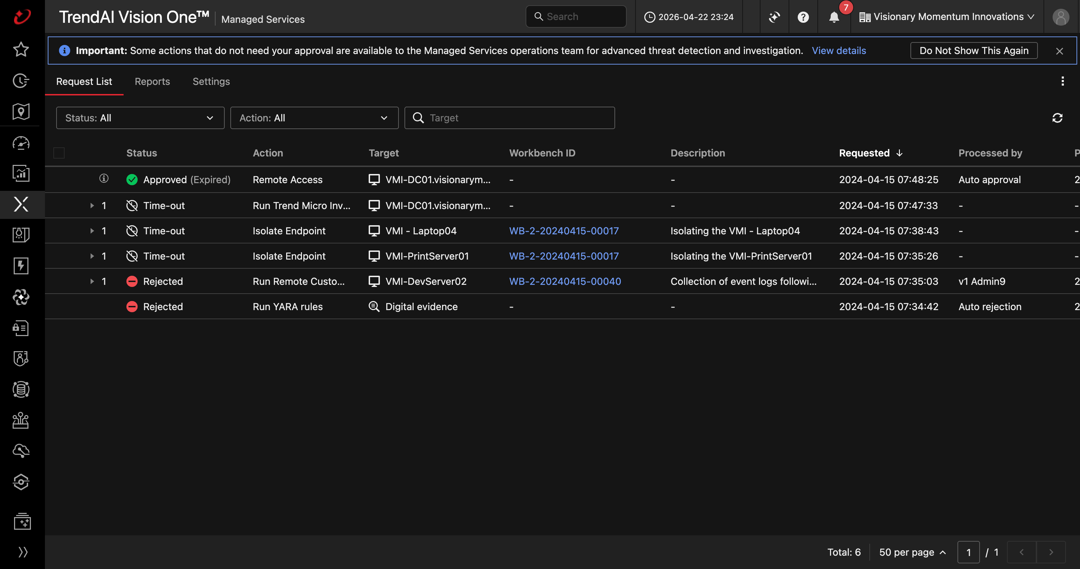Go to the previous page
Image resolution: width=1080 pixels, height=569 pixels.
[x=1022, y=552]
